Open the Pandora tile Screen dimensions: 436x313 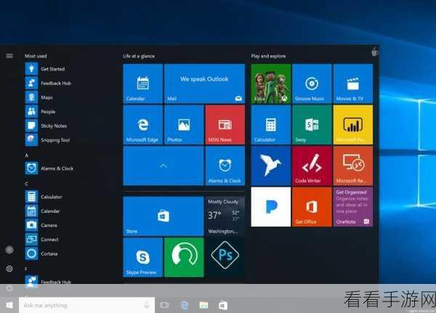(x=271, y=207)
